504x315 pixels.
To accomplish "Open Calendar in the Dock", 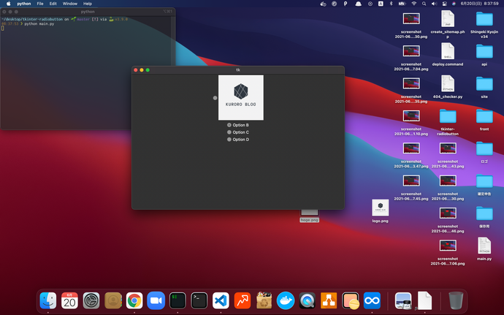I will (x=69, y=300).
